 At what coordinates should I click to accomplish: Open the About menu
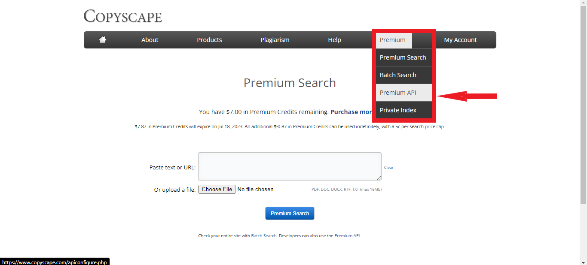150,40
